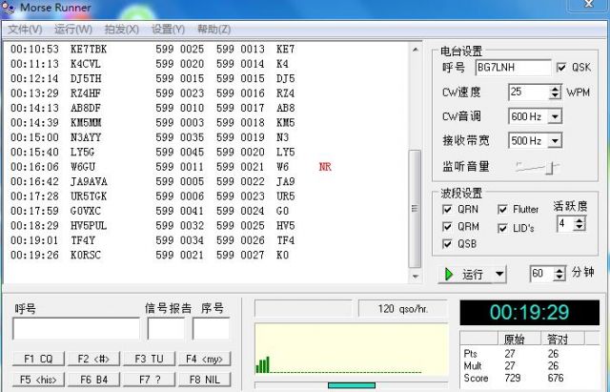
Task: Toggle the QRM checkbox
Action: [x=447, y=227]
